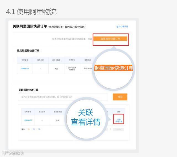Image resolution: width=177 pixels, height=157 pixels.
Task: Click the 已关联国际快递订单 section heading
Action: click(x=29, y=51)
